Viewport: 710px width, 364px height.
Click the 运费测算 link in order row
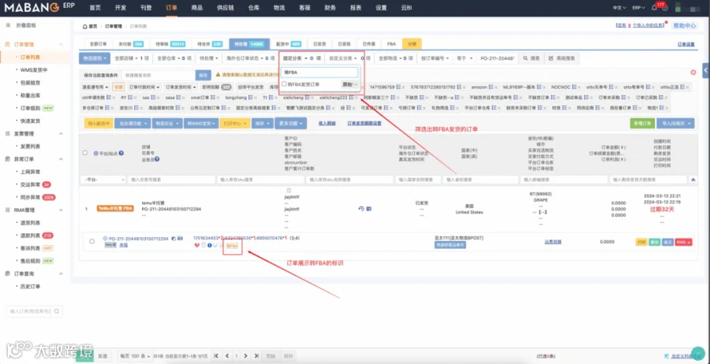coord(553,242)
